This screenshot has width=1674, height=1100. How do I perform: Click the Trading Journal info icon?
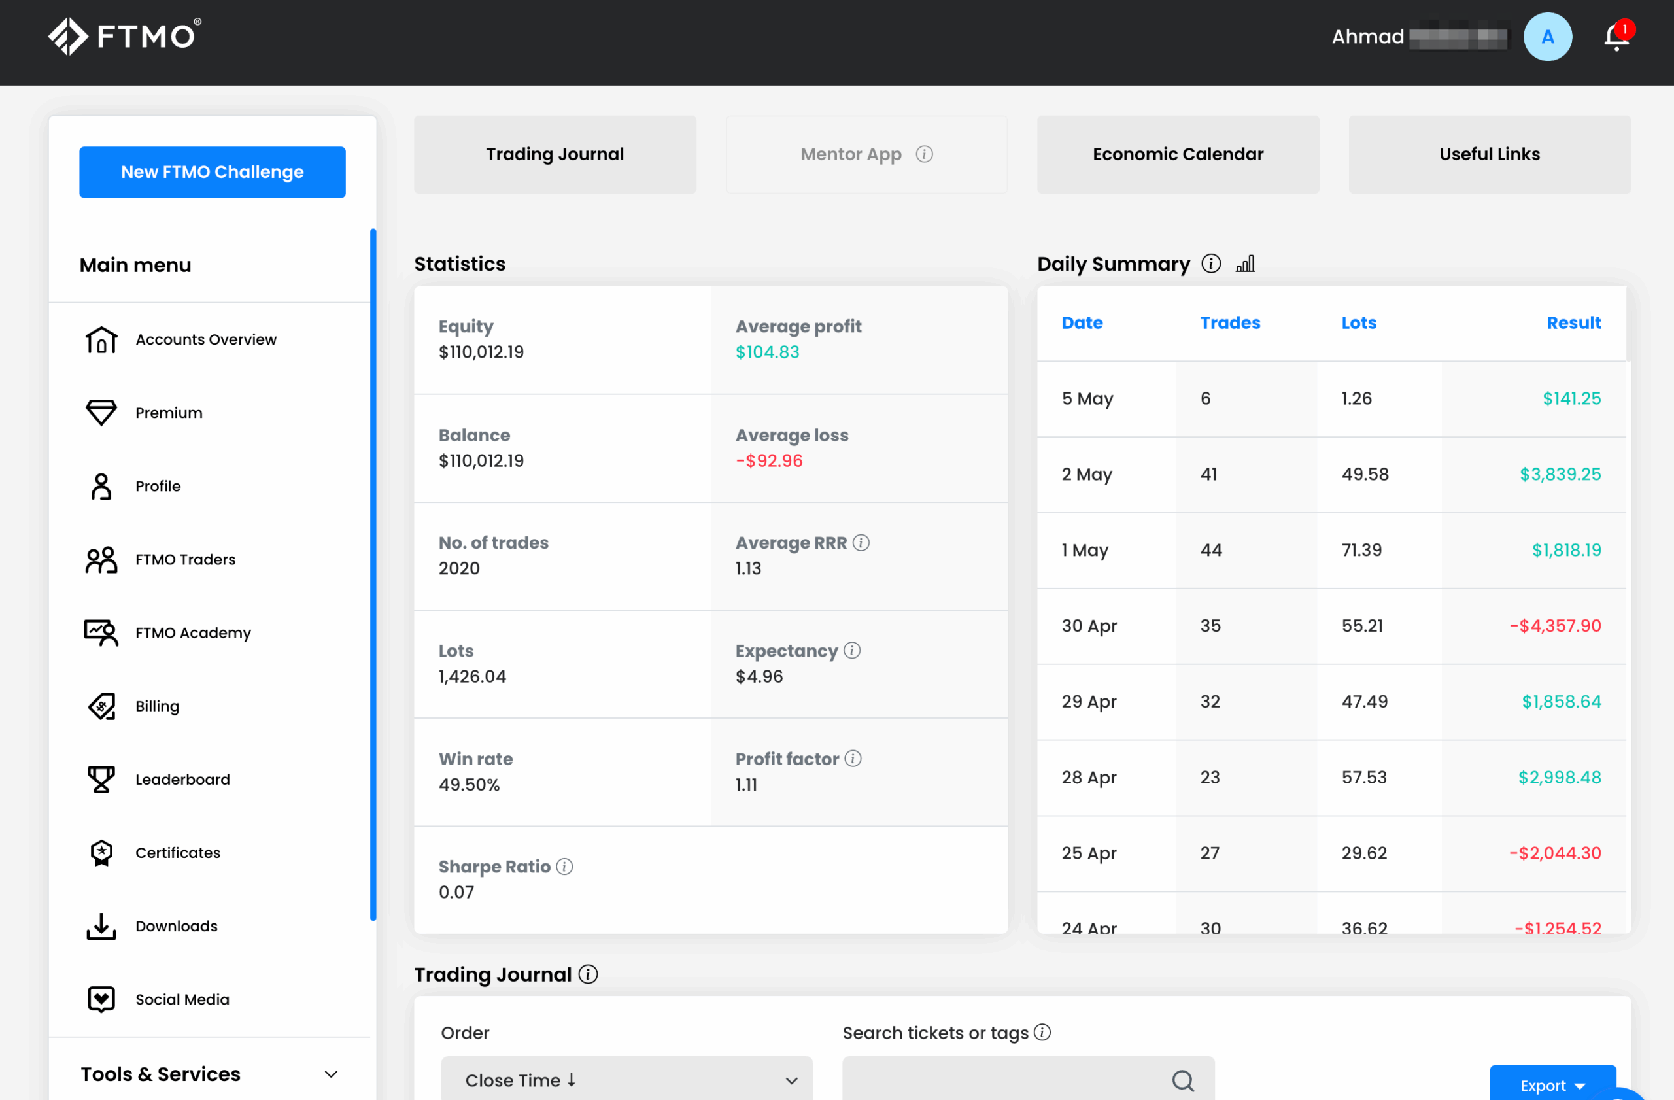pos(588,974)
